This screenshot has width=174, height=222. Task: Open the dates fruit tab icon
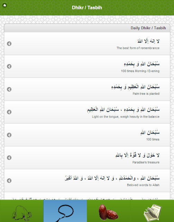109,211
